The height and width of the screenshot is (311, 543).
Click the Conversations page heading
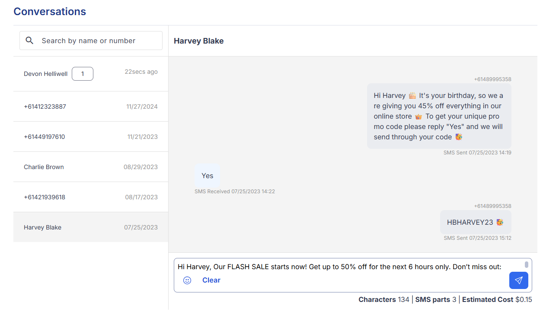pyautogui.click(x=50, y=12)
